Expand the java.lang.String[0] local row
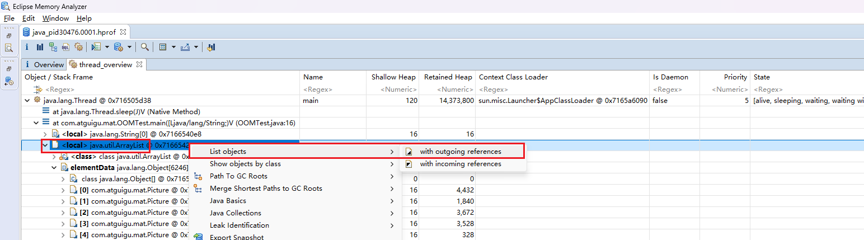This screenshot has height=240, width=864. coord(46,134)
